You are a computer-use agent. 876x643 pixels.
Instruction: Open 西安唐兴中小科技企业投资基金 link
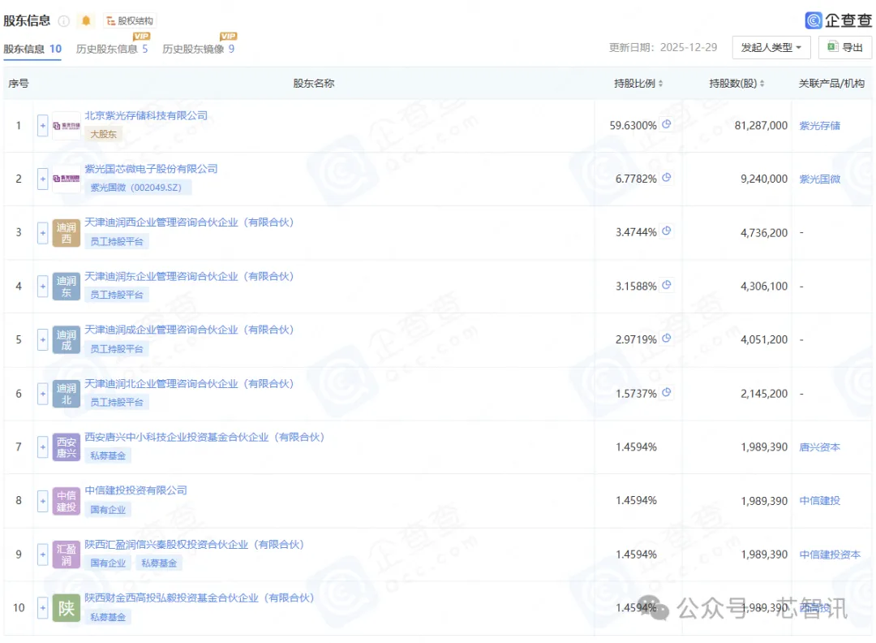(x=204, y=438)
